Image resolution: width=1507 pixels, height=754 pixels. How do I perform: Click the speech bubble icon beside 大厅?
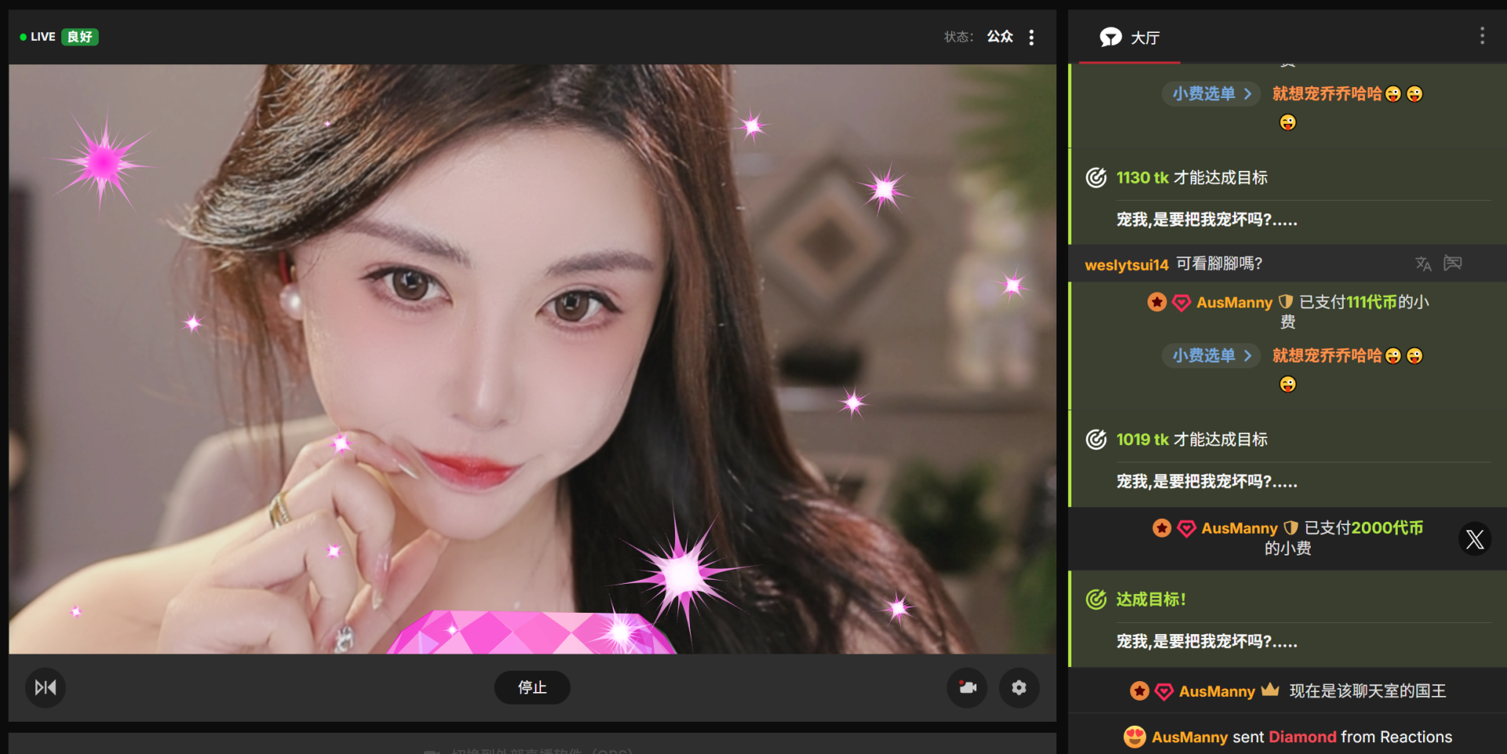[x=1111, y=37]
